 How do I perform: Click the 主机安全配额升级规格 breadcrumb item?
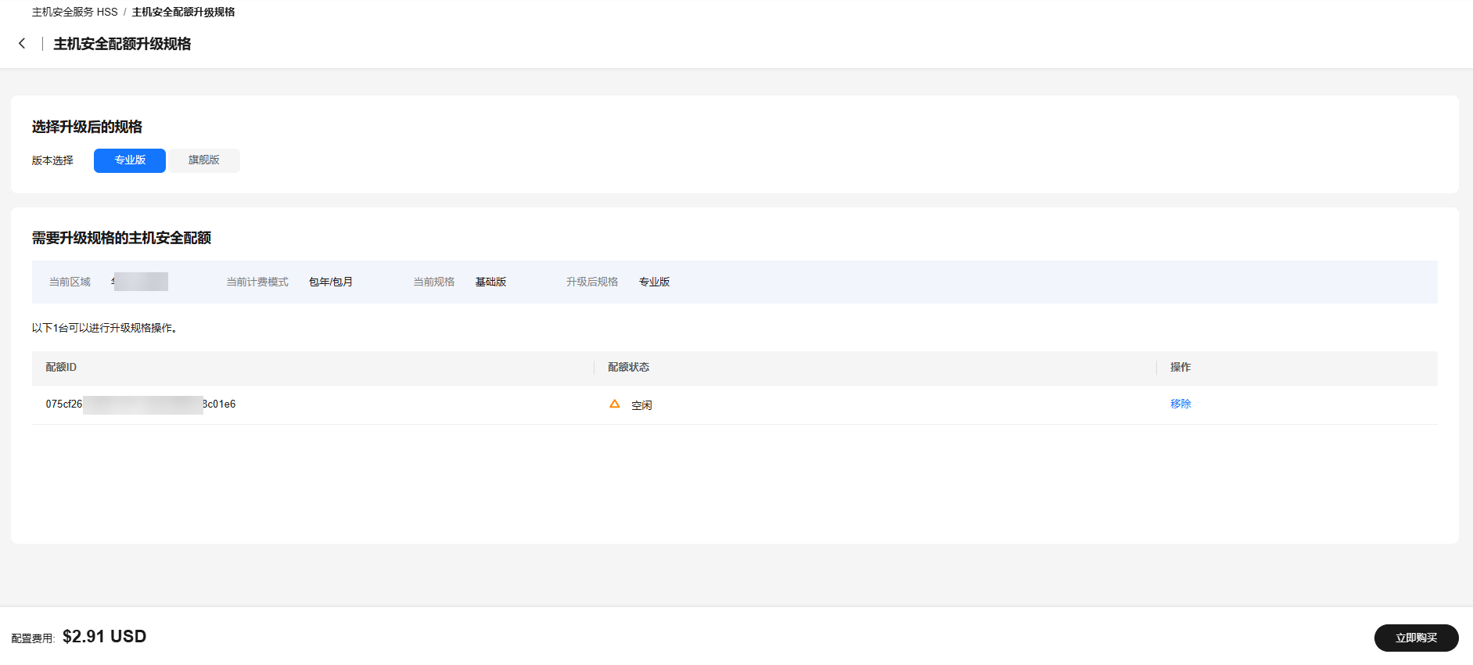click(x=183, y=12)
